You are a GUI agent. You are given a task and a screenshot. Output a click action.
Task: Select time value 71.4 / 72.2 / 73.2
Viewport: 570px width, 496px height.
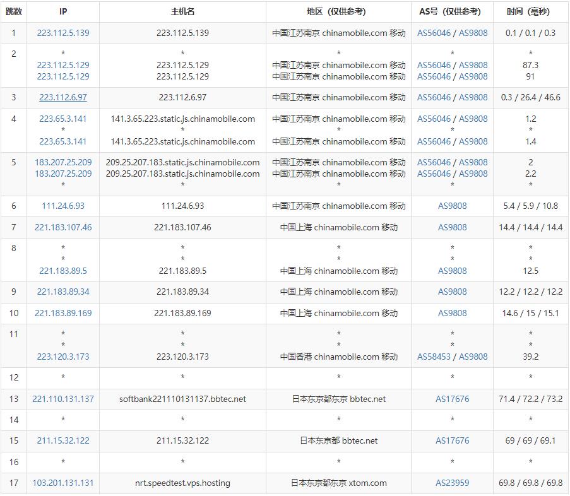tap(530, 399)
